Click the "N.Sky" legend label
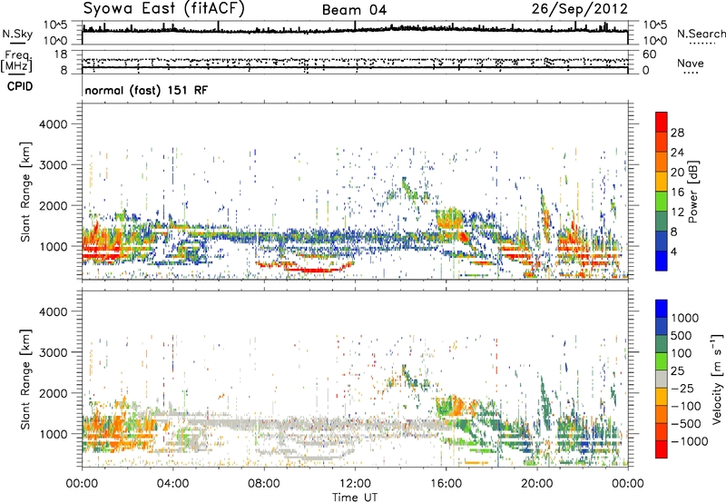726x503 pixels. pos(17,34)
